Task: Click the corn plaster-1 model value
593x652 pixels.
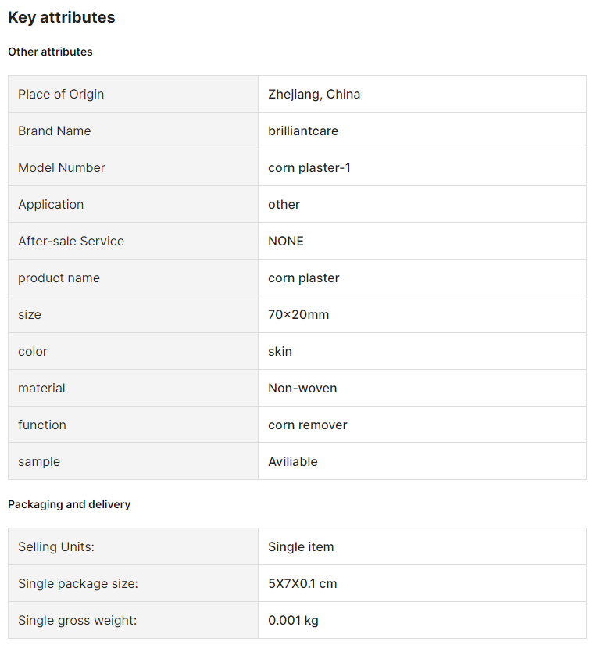Action: pos(309,167)
